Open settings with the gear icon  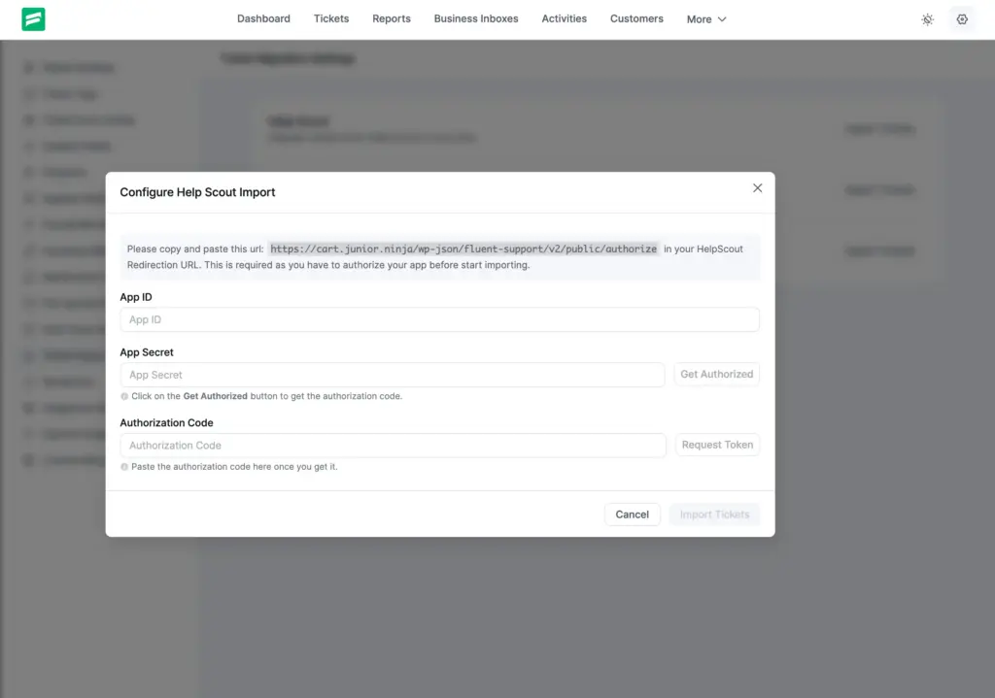pyautogui.click(x=962, y=19)
